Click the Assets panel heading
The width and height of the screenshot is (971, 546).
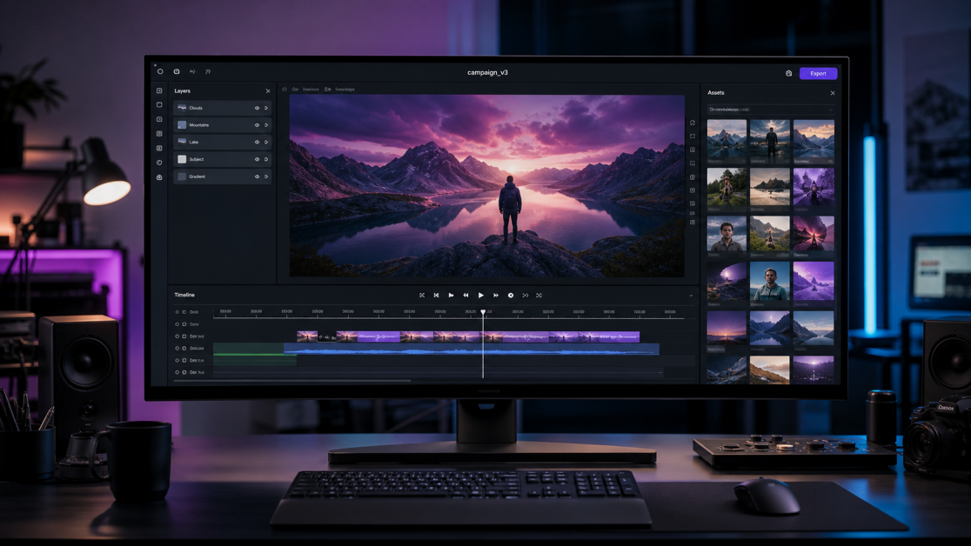pos(716,93)
